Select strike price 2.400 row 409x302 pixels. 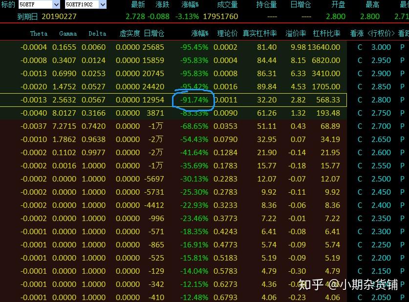(x=381, y=205)
